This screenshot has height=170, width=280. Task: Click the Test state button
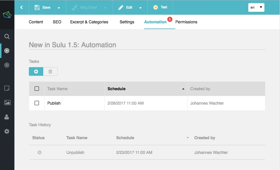coord(160,7)
